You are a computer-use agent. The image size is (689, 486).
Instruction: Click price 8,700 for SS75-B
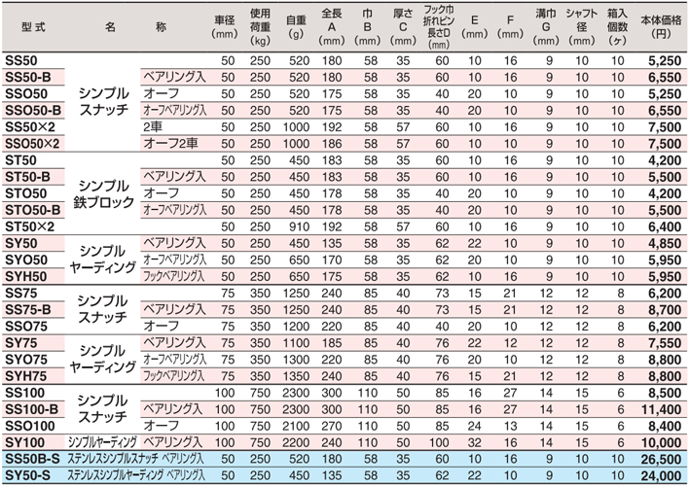[665, 310]
